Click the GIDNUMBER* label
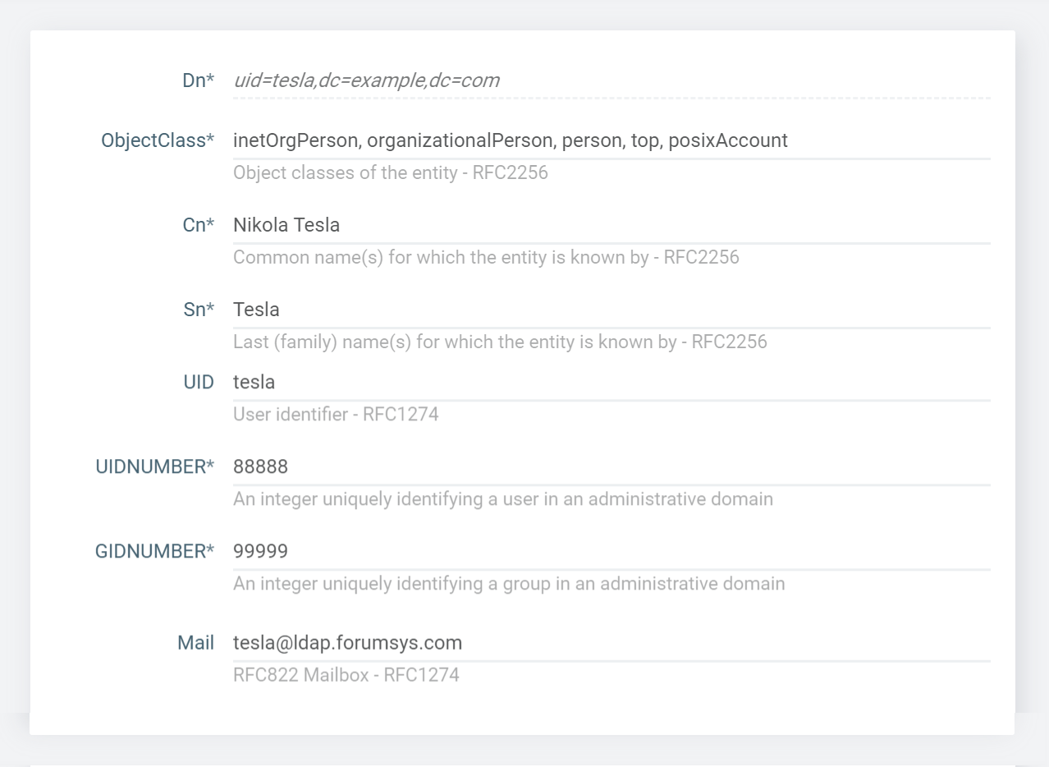The width and height of the screenshot is (1049, 767). pyautogui.click(x=154, y=551)
